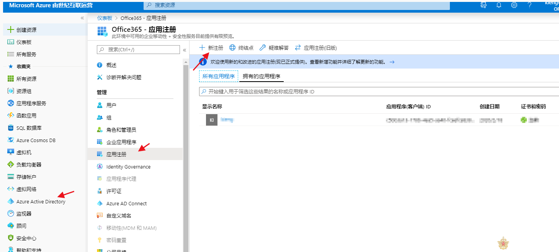Click Microsoft Azure portal title
The width and height of the screenshot is (559, 252).
[51, 5]
